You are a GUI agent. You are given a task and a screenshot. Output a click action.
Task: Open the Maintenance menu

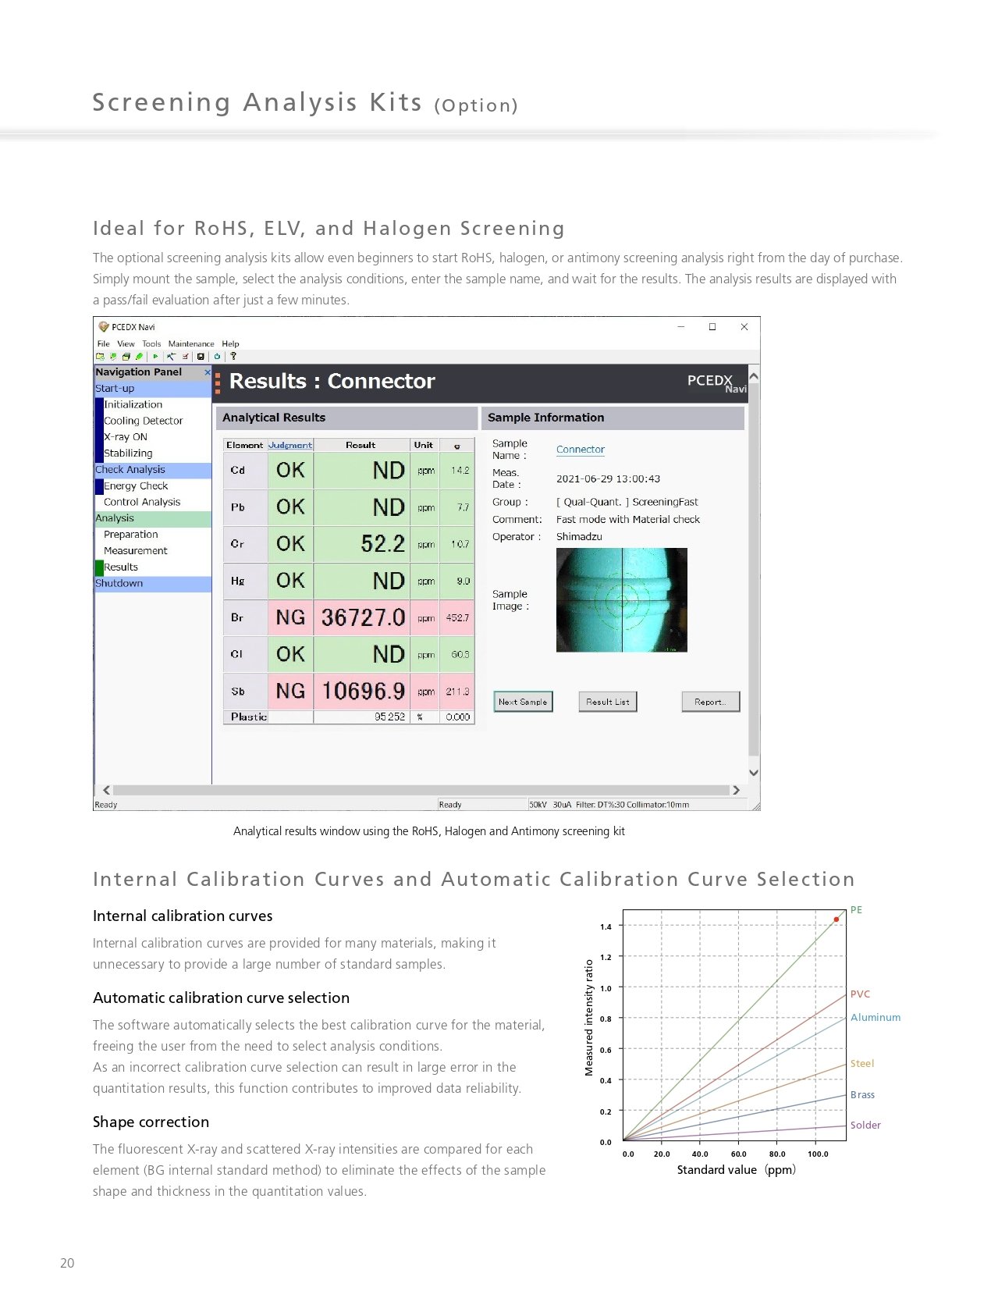(191, 343)
